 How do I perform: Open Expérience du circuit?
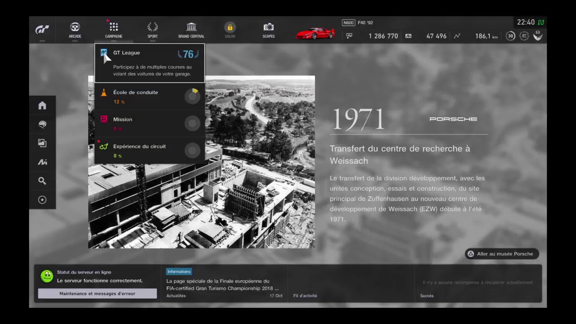point(149,150)
